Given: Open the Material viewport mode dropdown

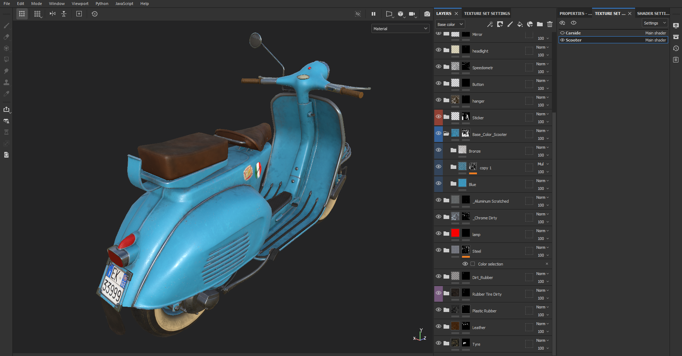Looking at the screenshot, I should coord(400,29).
